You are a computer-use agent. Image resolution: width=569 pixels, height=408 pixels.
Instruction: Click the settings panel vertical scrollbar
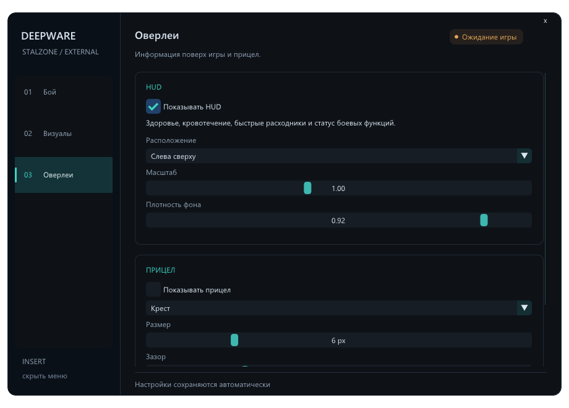(x=545, y=189)
